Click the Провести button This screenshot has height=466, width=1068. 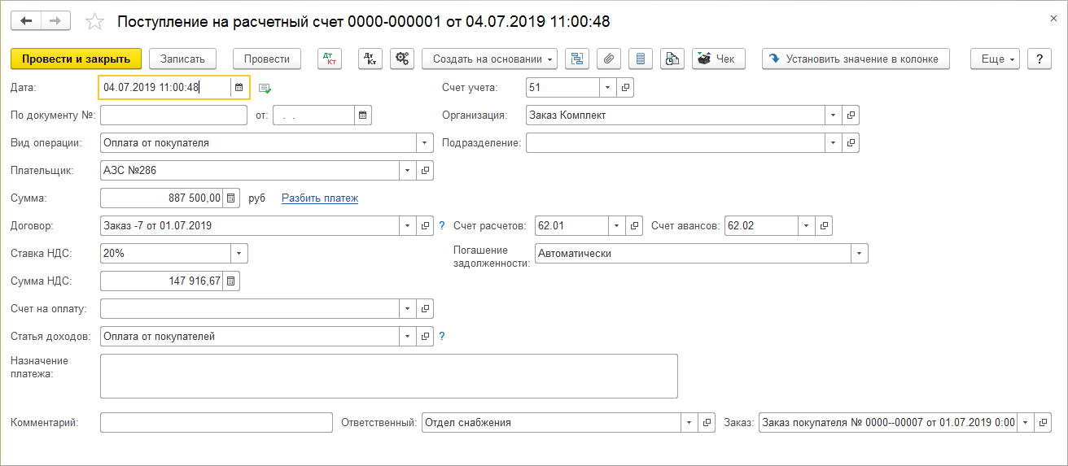coord(267,59)
